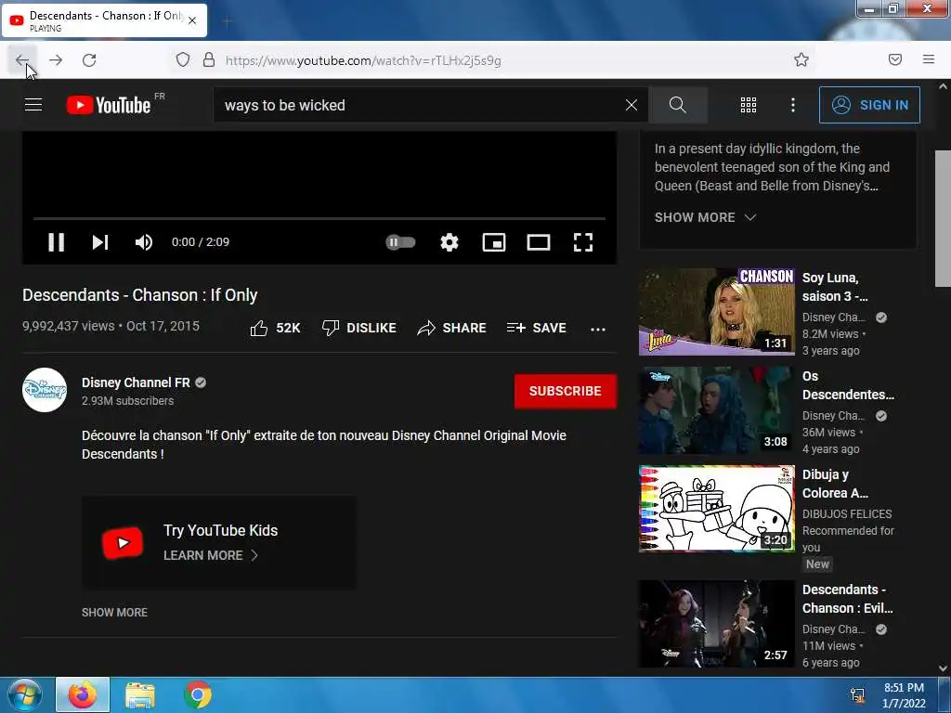This screenshot has height=713, width=951.
Task: Click Learn More for YouTube Kids
Action: click(211, 555)
